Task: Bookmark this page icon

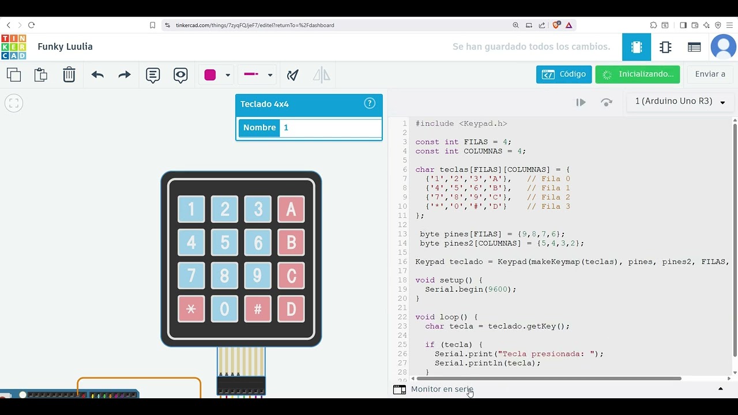Action: point(152,25)
